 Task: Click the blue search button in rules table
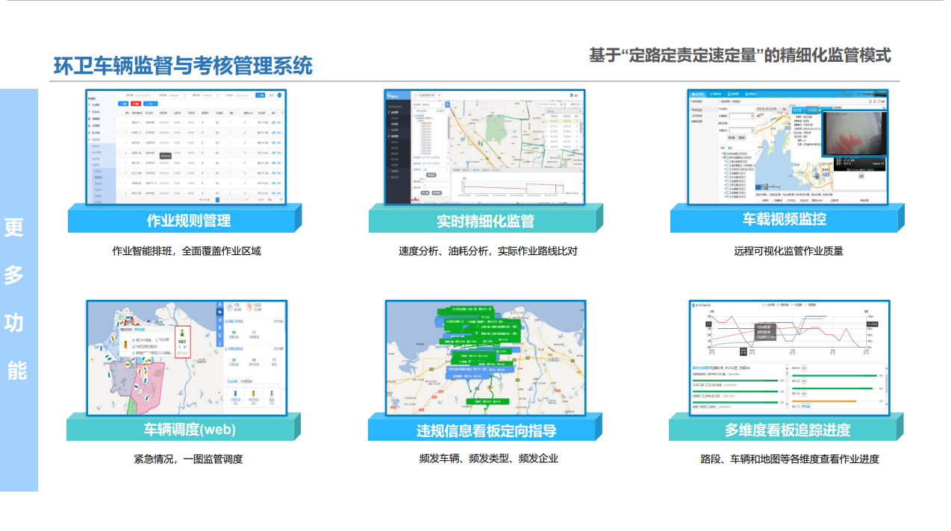click(260, 95)
